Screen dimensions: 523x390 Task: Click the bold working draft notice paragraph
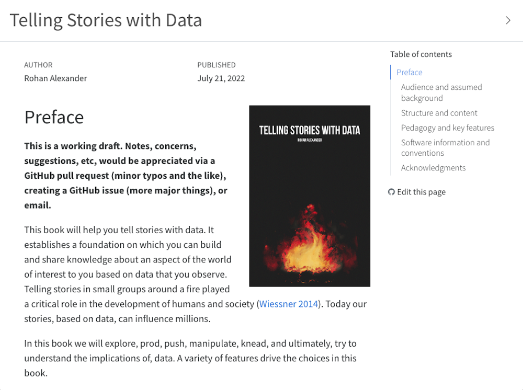(126, 176)
